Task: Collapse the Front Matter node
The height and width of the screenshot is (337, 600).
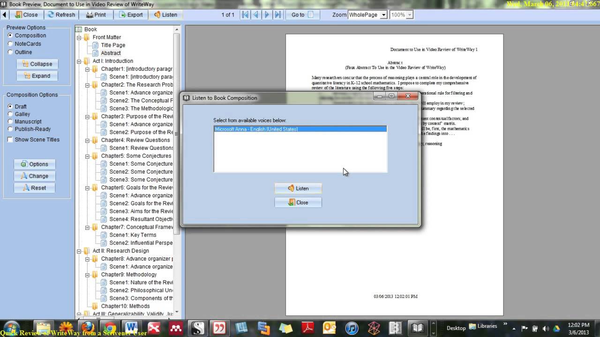Action: [x=79, y=37]
